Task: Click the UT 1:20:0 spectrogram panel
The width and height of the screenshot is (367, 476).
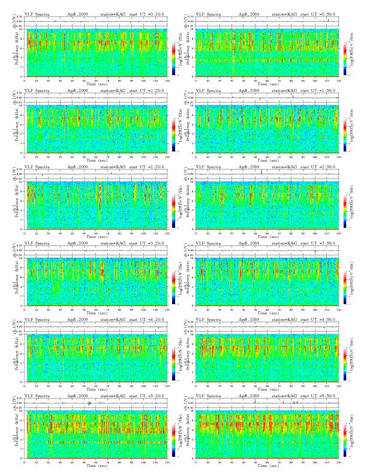Action: 96,129
